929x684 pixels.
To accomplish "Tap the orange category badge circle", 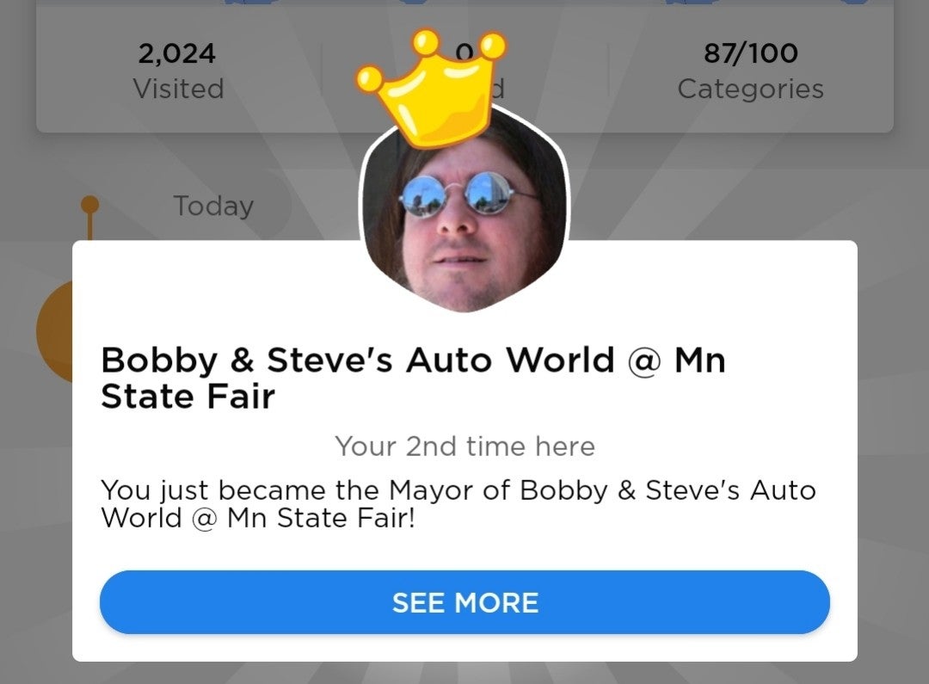I will coord(54,332).
